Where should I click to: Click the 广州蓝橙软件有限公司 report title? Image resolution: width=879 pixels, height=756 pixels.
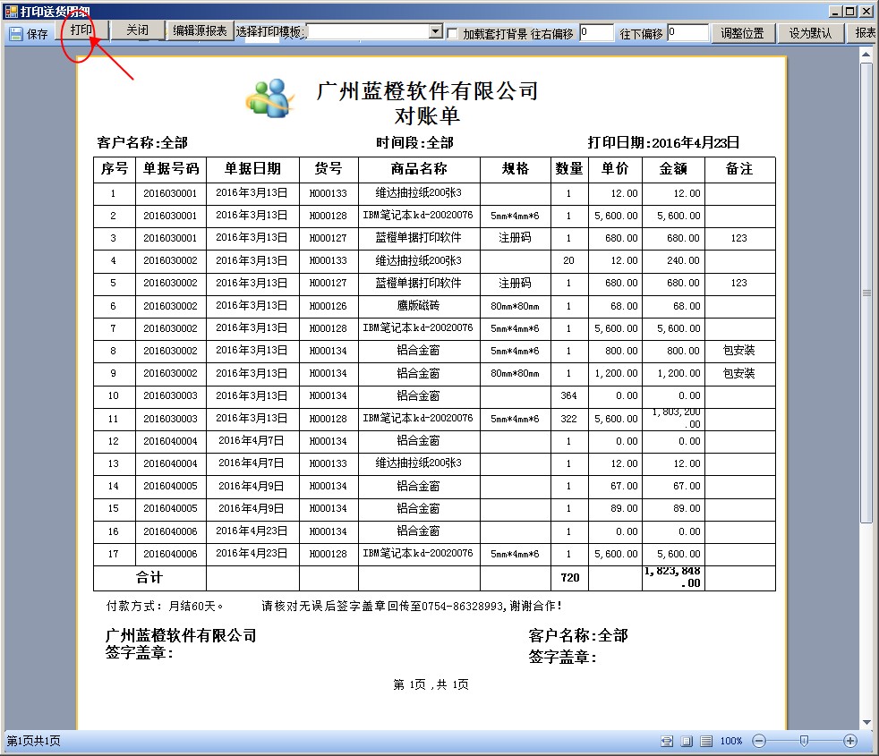point(428,90)
